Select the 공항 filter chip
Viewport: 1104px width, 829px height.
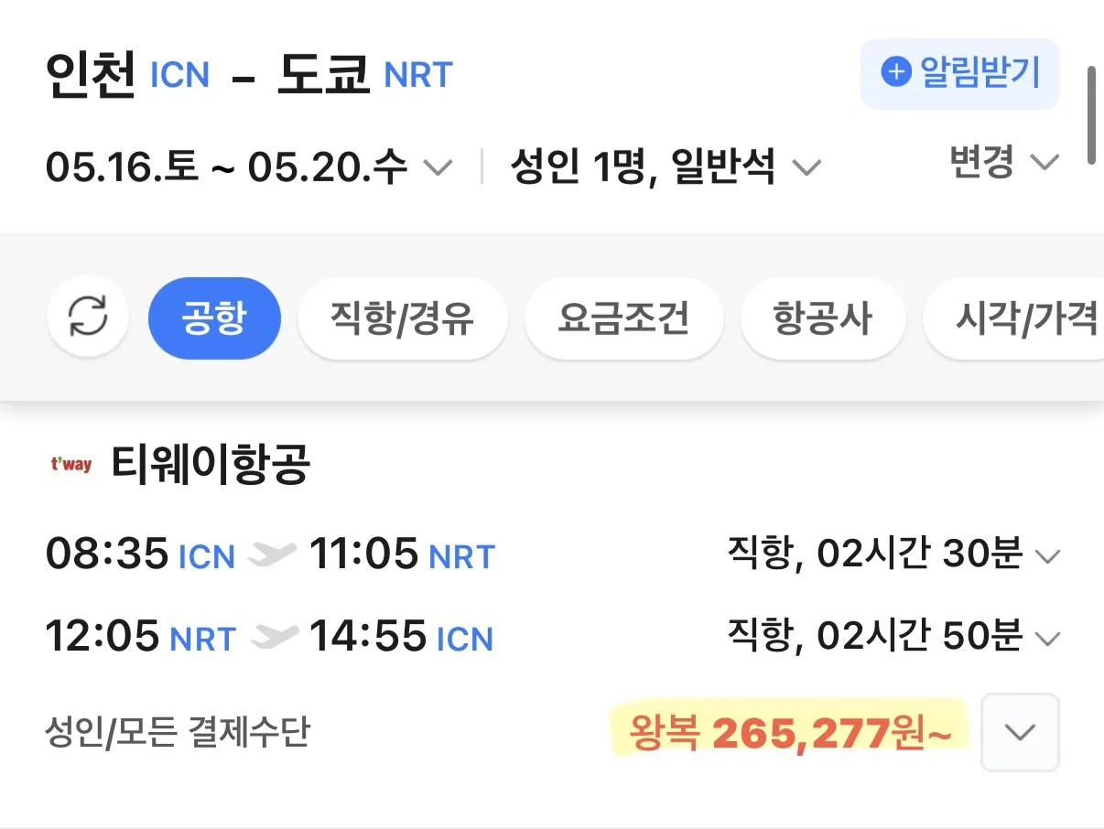[214, 318]
